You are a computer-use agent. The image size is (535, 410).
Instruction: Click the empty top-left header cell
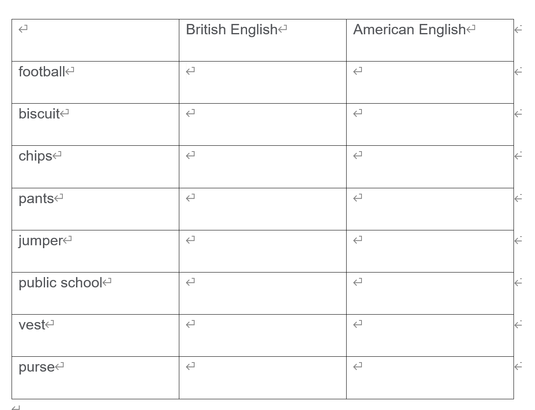95,40
